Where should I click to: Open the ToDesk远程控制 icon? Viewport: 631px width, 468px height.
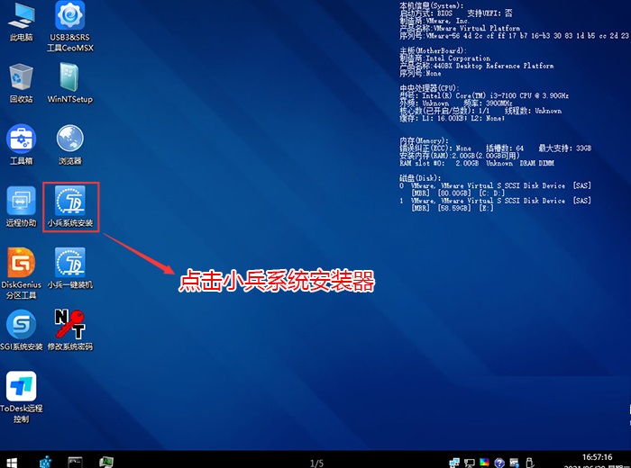22,397
